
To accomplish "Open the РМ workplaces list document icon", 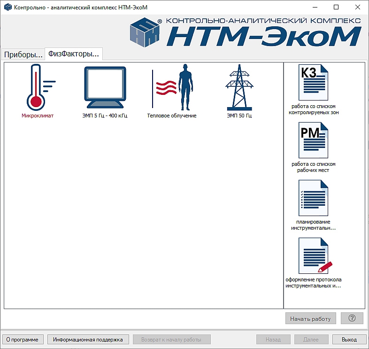I will pyautogui.click(x=313, y=140).
